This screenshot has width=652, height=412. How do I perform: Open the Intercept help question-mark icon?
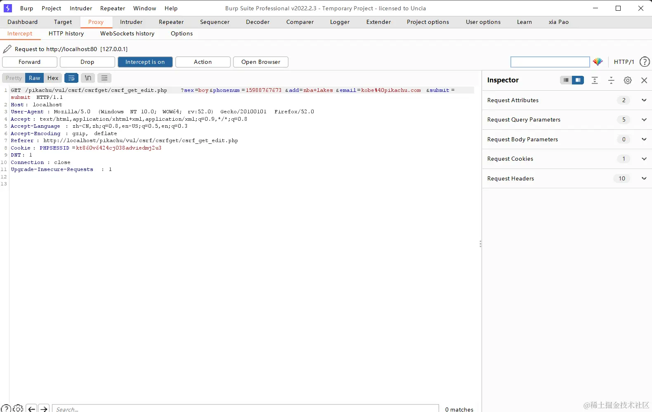coord(645,62)
